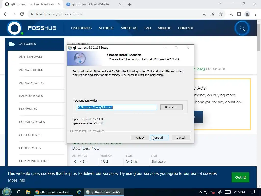Close the qBittorrent setup dialog window
The image size is (261, 196).
click(188, 48)
